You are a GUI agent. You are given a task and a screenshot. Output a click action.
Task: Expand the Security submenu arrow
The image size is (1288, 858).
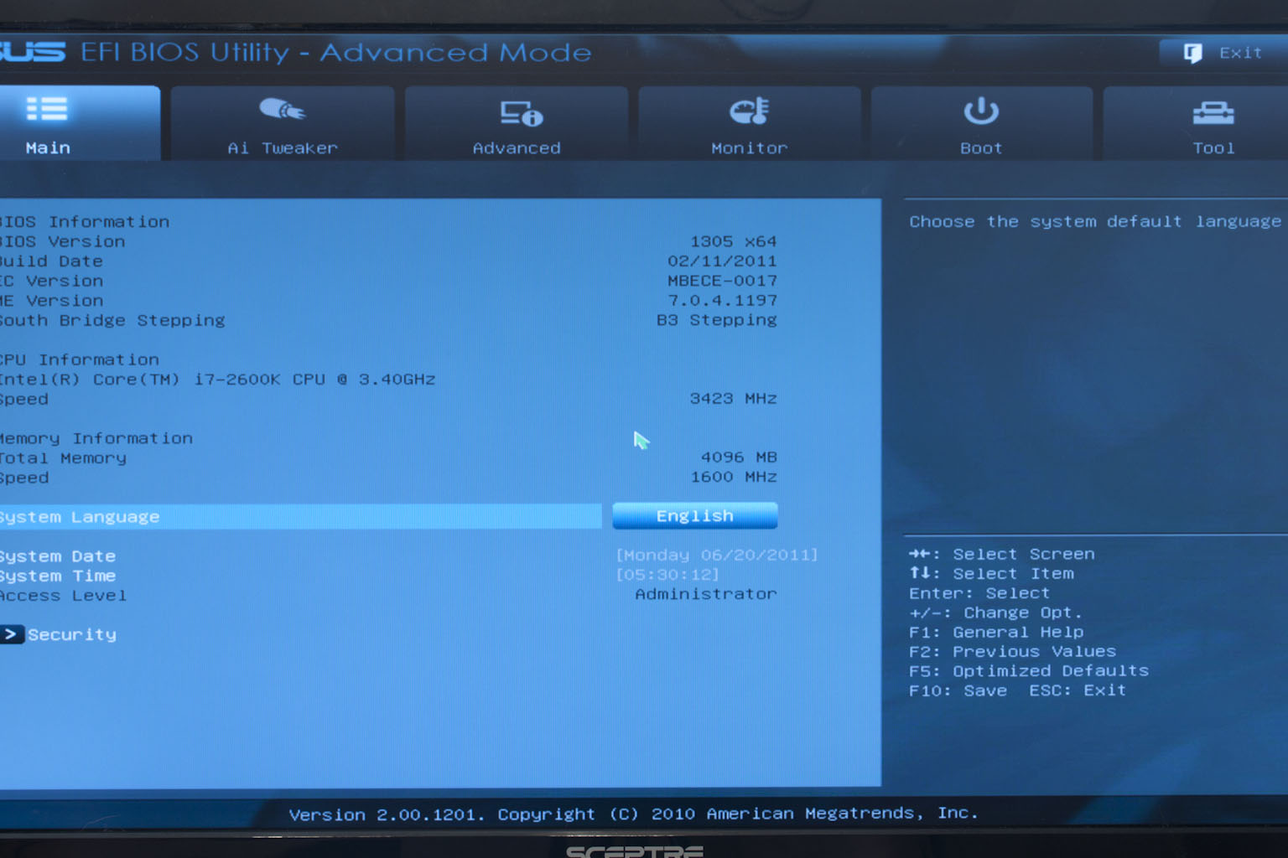[12, 634]
